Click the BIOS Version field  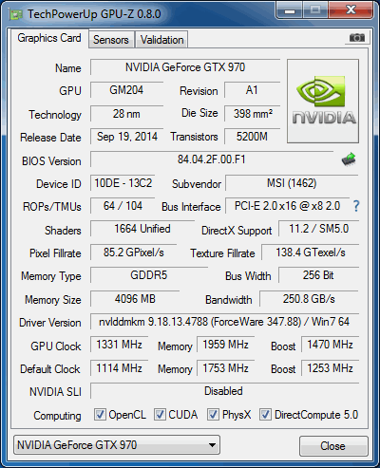point(212,159)
